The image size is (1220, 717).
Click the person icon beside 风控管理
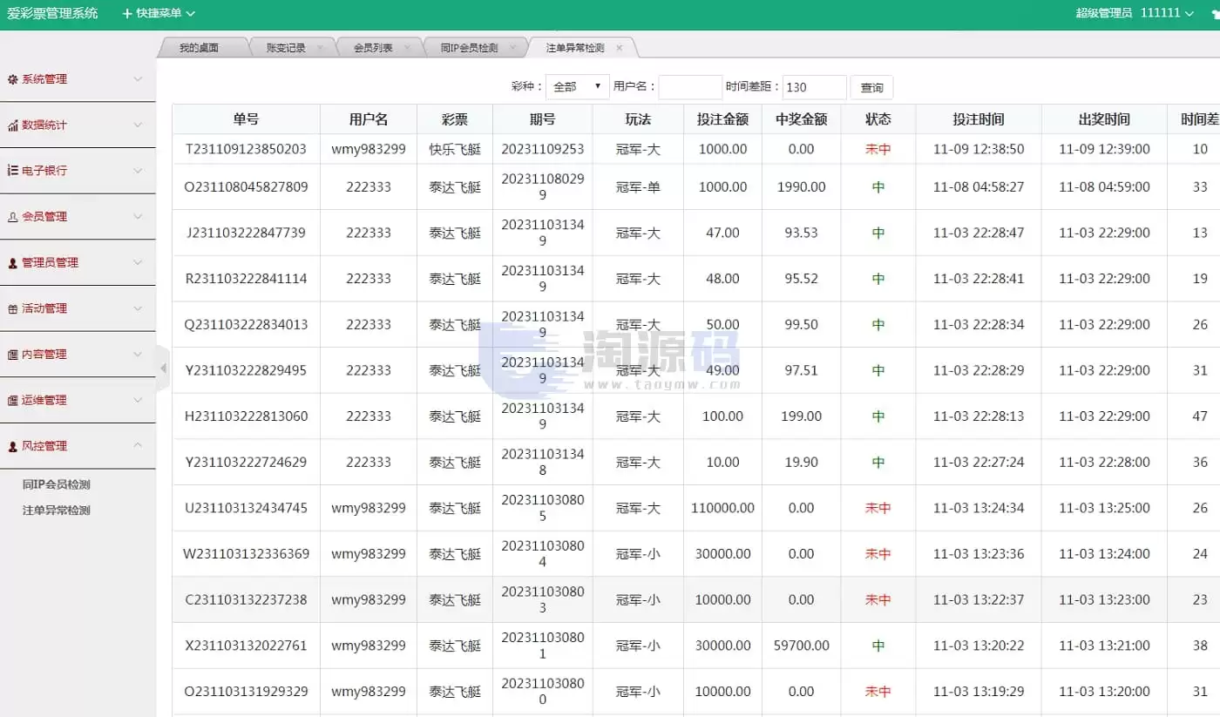[x=12, y=446]
